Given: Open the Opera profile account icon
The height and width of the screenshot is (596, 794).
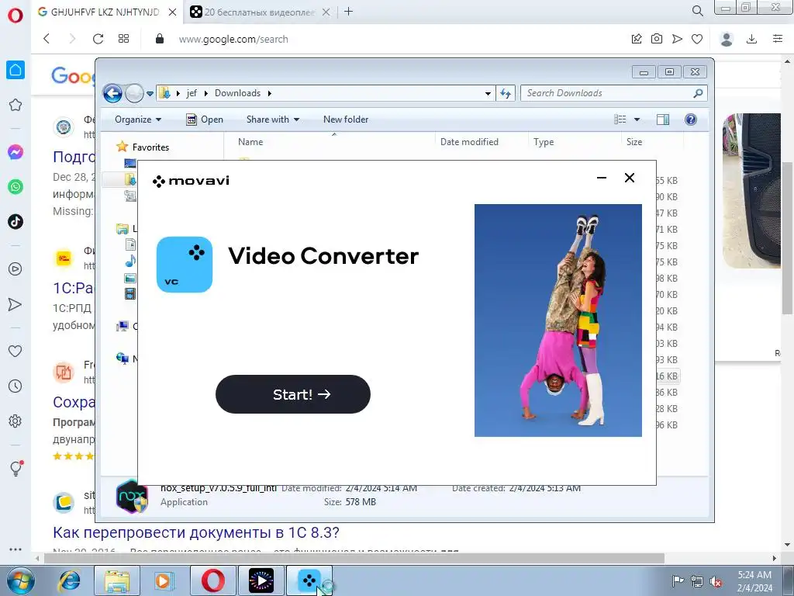Looking at the screenshot, I should pyautogui.click(x=727, y=39).
